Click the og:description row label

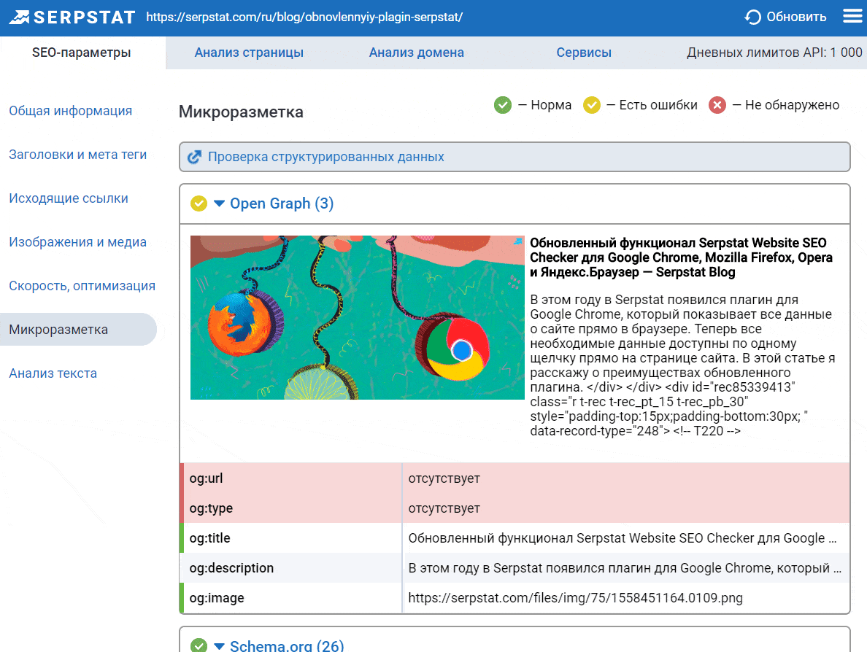click(x=231, y=568)
